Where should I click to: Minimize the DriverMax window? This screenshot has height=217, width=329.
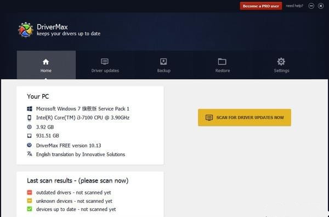coord(311,6)
